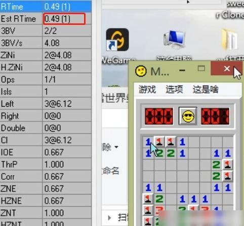Click the expand triangle next to 扫

coord(109,217)
